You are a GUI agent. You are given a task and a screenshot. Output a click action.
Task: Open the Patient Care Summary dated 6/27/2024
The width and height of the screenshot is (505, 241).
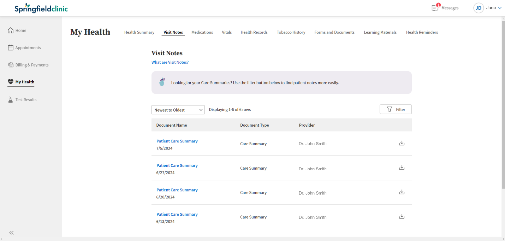pos(177,165)
